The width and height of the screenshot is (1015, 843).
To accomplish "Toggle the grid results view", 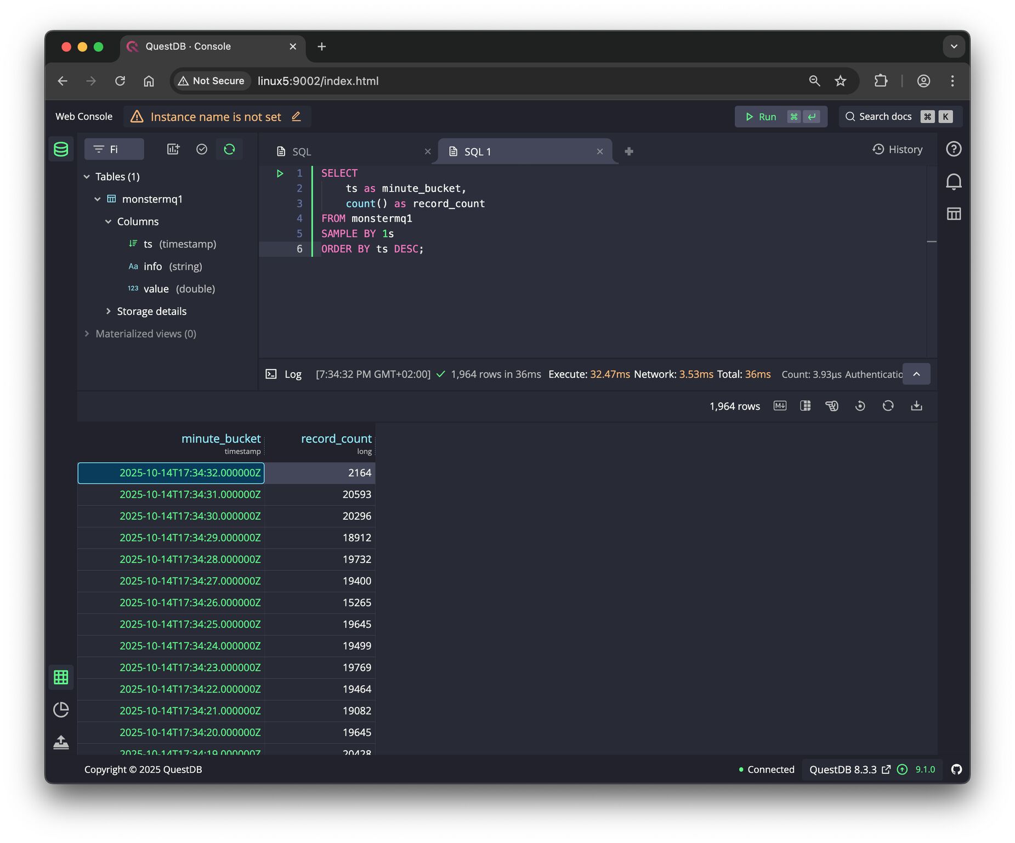I will coord(61,677).
